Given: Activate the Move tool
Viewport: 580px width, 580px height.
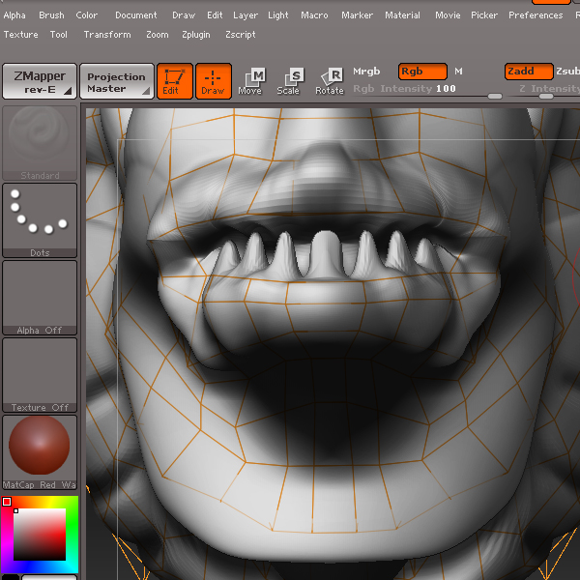Looking at the screenshot, I should [x=250, y=81].
